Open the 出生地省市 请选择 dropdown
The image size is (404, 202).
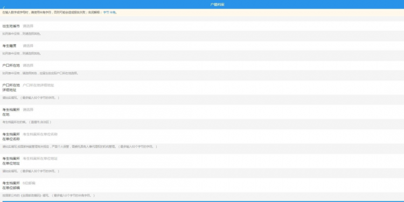[x=213, y=26]
